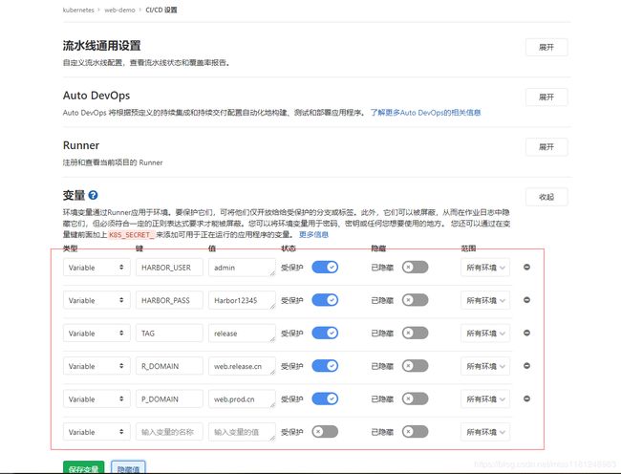Viewport: 621px width, 474px height.
Task: Expand the Auto DevOps section
Action: (x=546, y=97)
